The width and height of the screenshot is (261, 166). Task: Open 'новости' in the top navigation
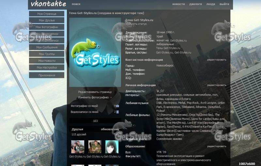tap(178, 4)
